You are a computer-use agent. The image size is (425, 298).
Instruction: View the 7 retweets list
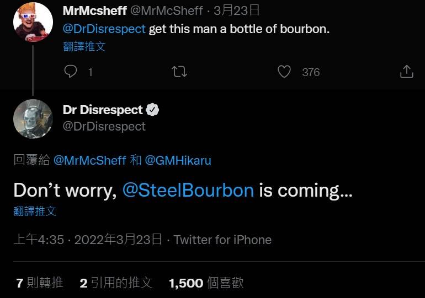pos(40,283)
